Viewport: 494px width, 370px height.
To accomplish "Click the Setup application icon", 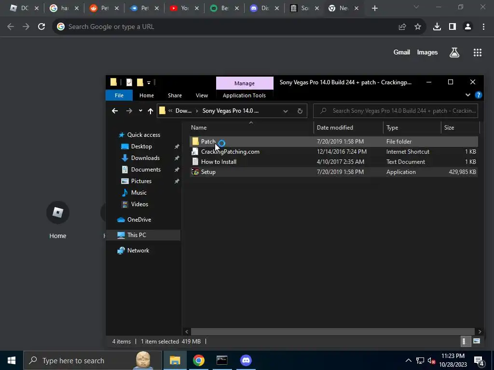I will coord(195,172).
